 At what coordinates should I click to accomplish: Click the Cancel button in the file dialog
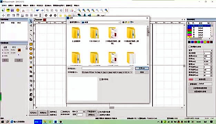pyautogui.click(x=142, y=72)
